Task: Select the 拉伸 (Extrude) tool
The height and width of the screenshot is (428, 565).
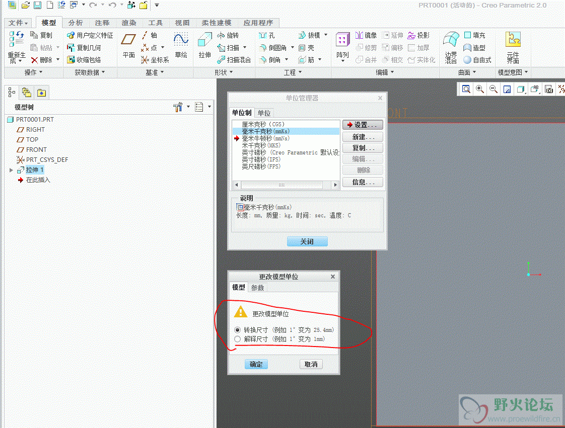Action: pyautogui.click(x=204, y=45)
